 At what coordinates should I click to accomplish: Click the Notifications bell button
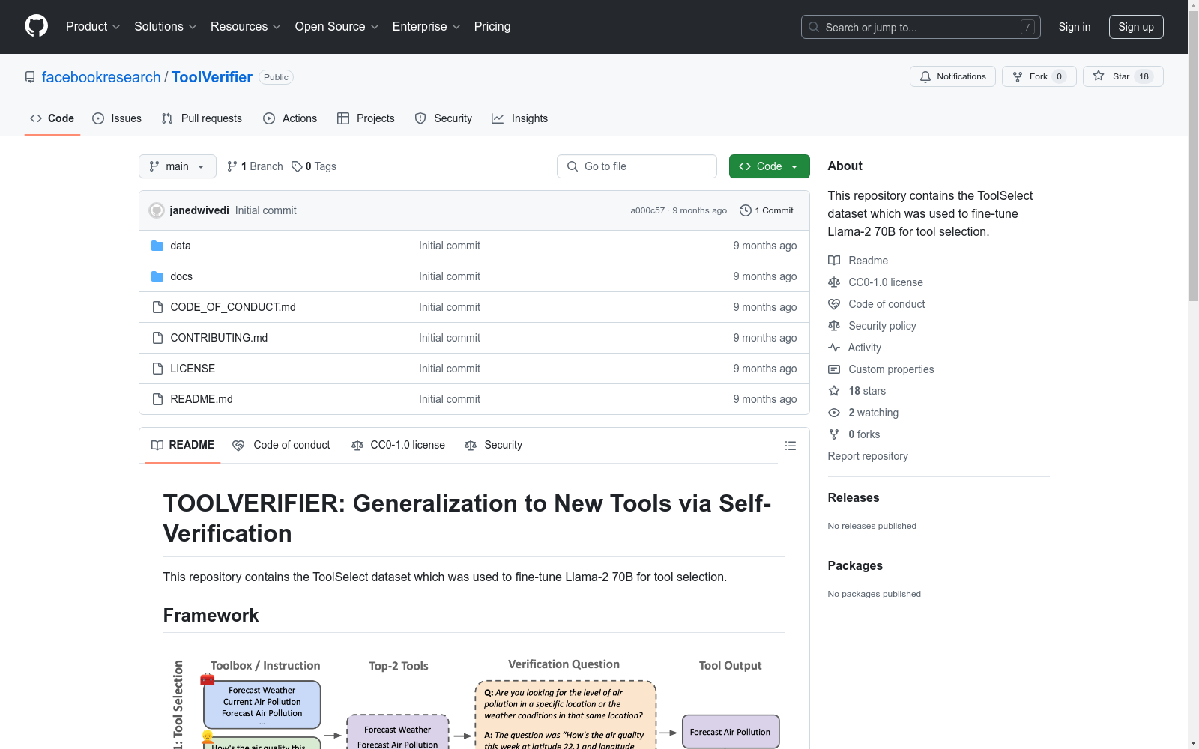952,76
